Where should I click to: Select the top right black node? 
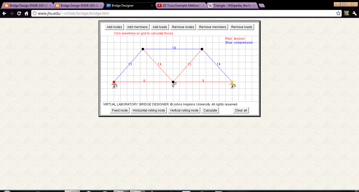tap(202, 49)
